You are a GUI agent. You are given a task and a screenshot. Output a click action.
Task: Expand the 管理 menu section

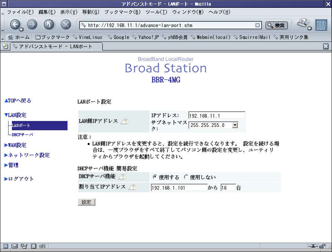(x=11, y=165)
